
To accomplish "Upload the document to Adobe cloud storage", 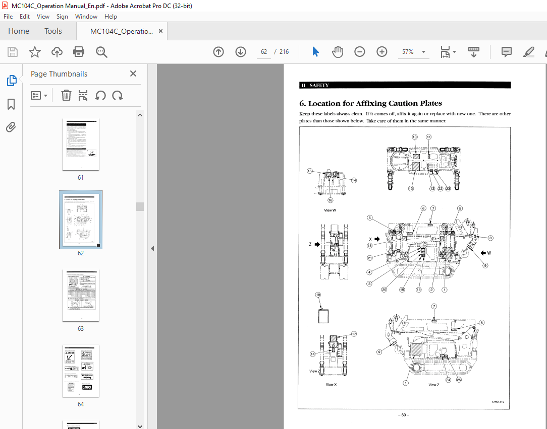I will pos(57,51).
